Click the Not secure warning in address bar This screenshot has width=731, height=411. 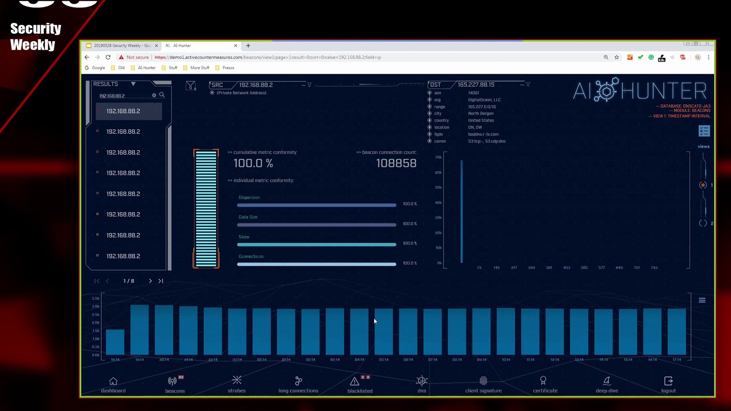(x=134, y=57)
